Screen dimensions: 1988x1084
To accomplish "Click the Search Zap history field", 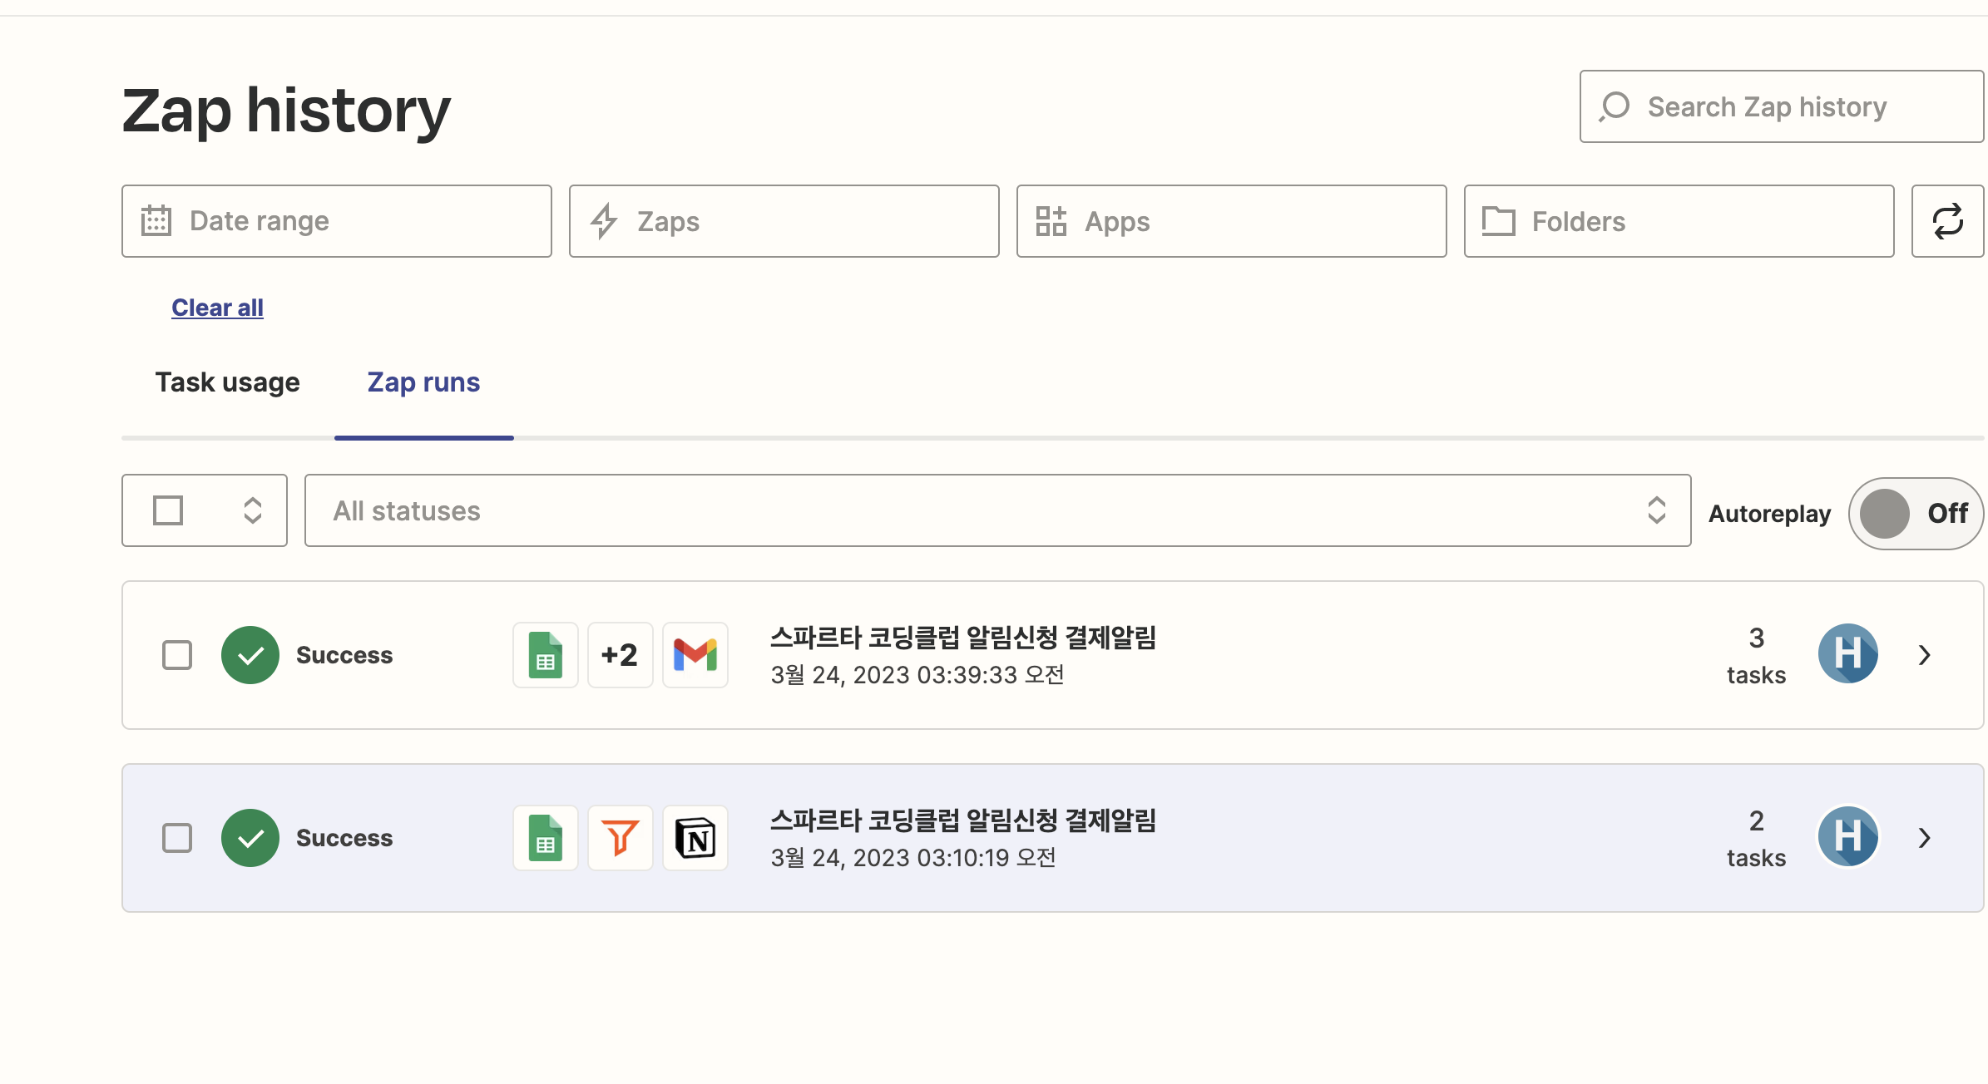I will [1780, 106].
